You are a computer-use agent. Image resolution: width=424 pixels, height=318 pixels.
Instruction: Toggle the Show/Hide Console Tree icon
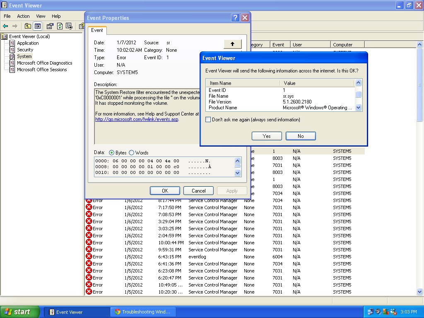coord(37,26)
